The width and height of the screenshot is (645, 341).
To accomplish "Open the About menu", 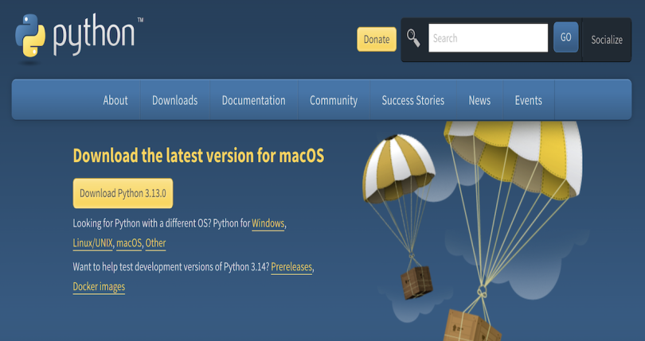I will pos(115,100).
